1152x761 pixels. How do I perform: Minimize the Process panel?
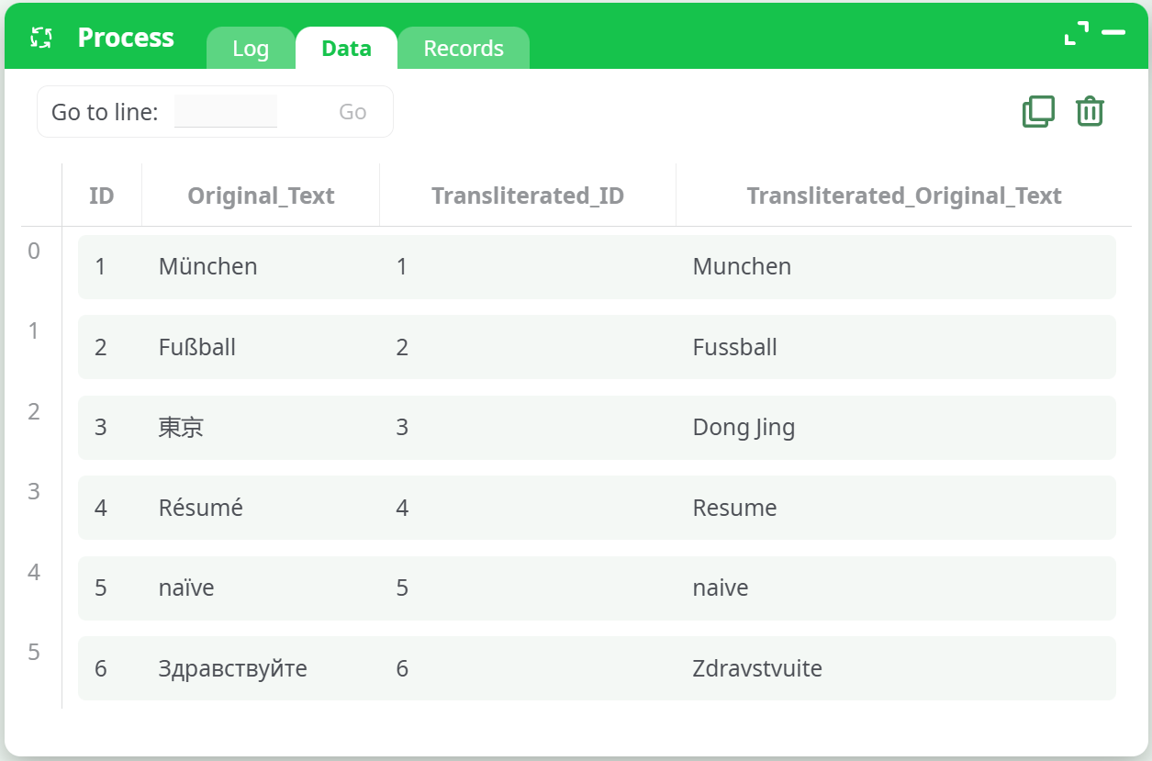coord(1113,34)
